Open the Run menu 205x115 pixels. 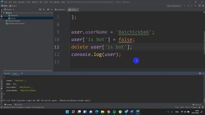click(x=41, y=2)
